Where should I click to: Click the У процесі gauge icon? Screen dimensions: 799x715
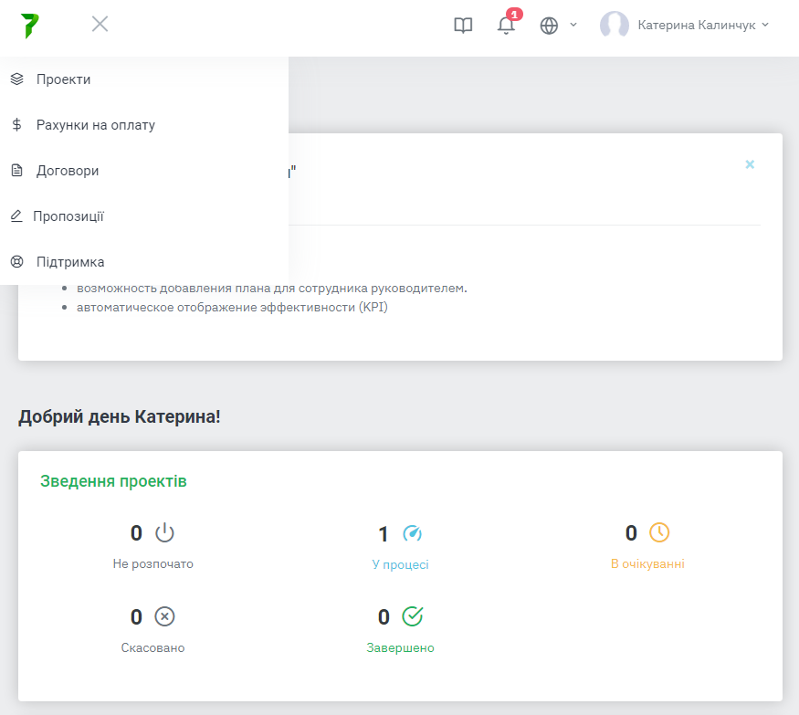[413, 533]
